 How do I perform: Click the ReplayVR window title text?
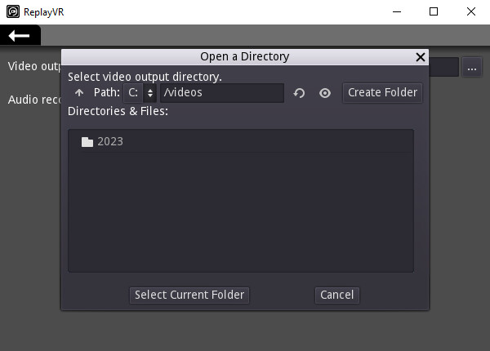46,11
